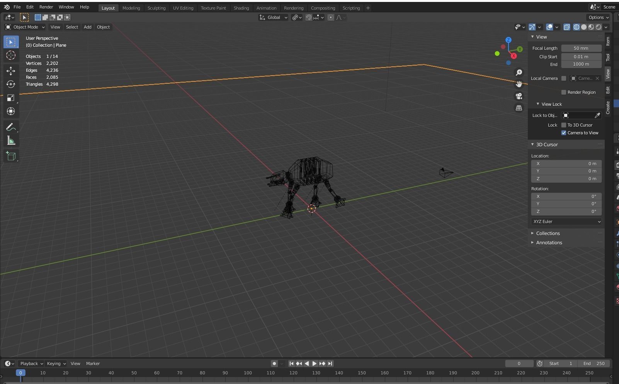Select the Measure tool
The image size is (619, 384).
pyautogui.click(x=11, y=140)
